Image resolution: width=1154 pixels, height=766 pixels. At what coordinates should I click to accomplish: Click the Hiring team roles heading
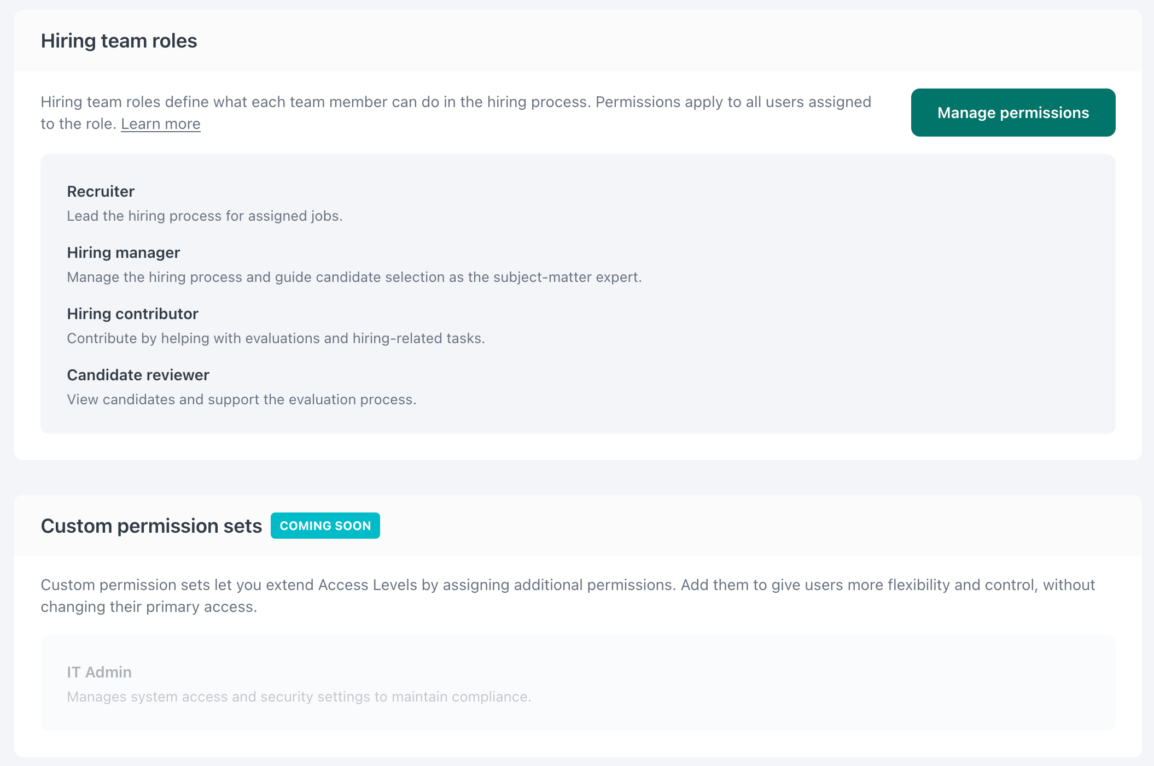pyautogui.click(x=119, y=40)
